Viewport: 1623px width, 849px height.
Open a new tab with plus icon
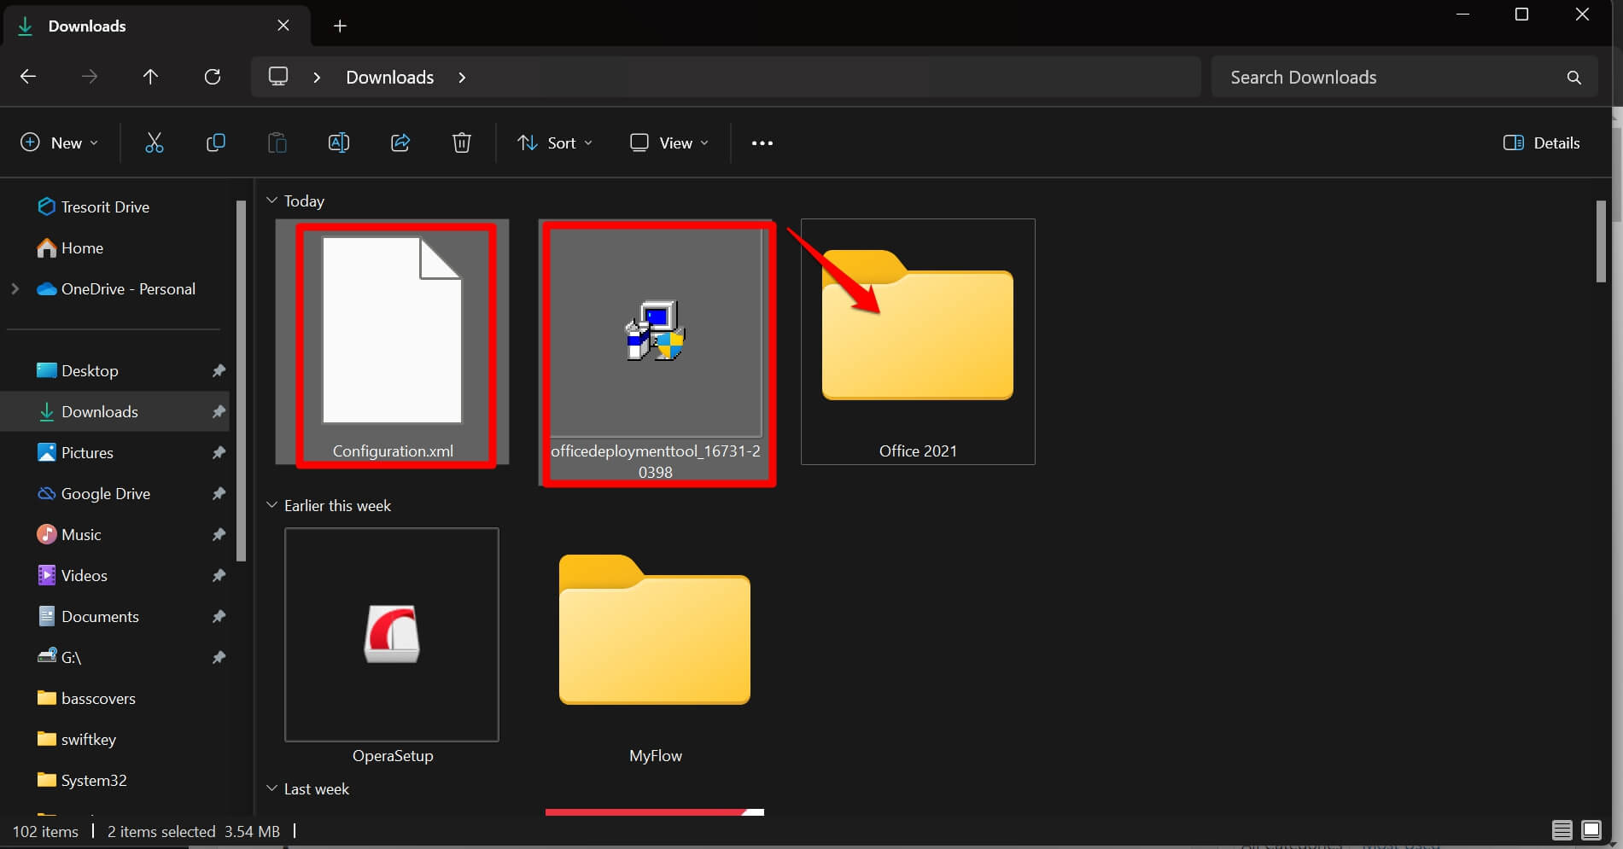340,26
